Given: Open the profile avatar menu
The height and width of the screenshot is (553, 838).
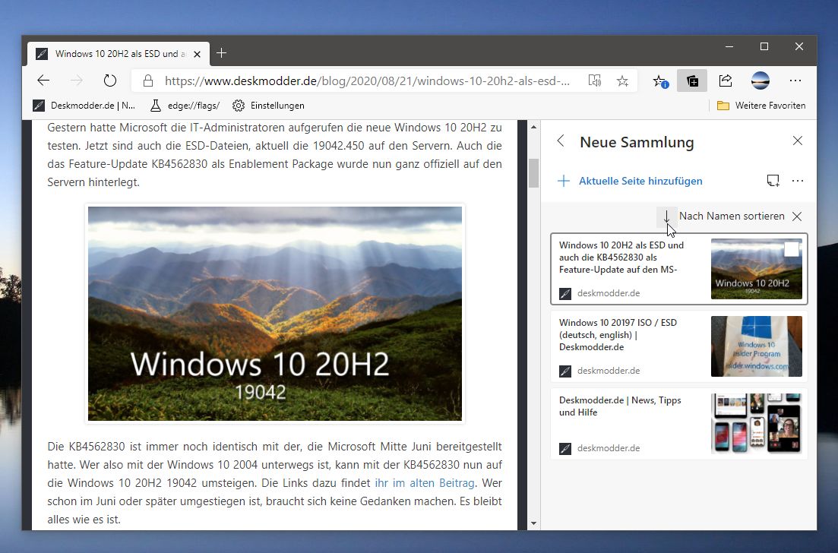Looking at the screenshot, I should point(760,81).
